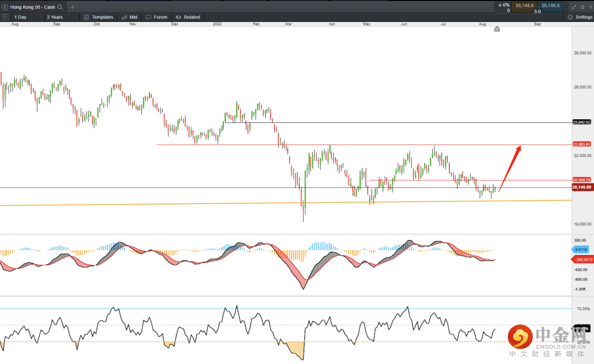The image size is (594, 364).
Task: Add a new chart tab with plus
Action: click(72, 7)
